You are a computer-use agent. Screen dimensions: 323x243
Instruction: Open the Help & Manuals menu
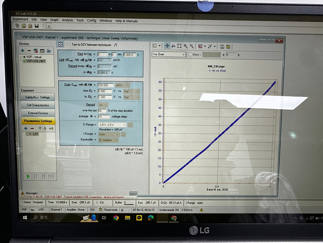click(126, 21)
